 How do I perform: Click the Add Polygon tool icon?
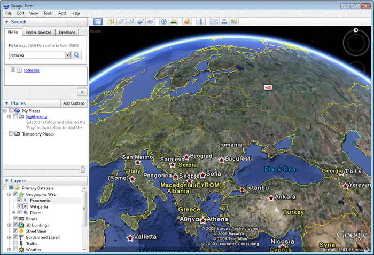point(121,22)
